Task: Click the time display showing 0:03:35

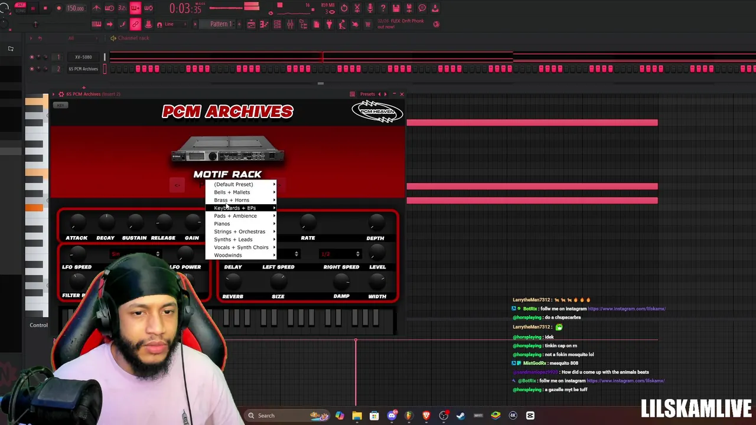Action: click(x=186, y=8)
